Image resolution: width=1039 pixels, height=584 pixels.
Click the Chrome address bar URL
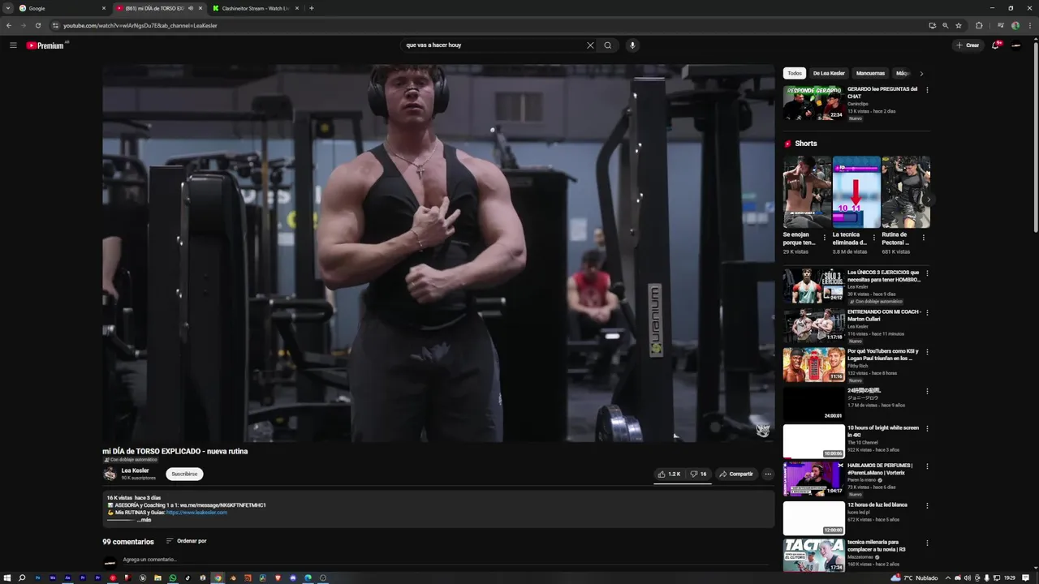140,25
